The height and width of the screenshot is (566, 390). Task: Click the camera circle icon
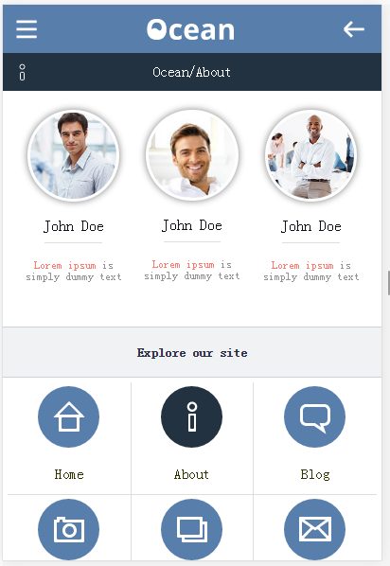tap(68, 529)
